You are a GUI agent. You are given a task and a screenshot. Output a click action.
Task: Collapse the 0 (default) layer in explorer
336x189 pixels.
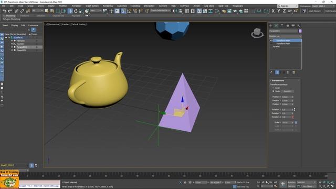point(6,37)
